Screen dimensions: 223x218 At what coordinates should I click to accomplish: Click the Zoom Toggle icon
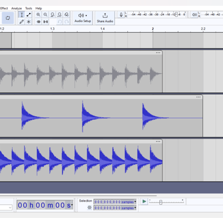coord(67,15)
